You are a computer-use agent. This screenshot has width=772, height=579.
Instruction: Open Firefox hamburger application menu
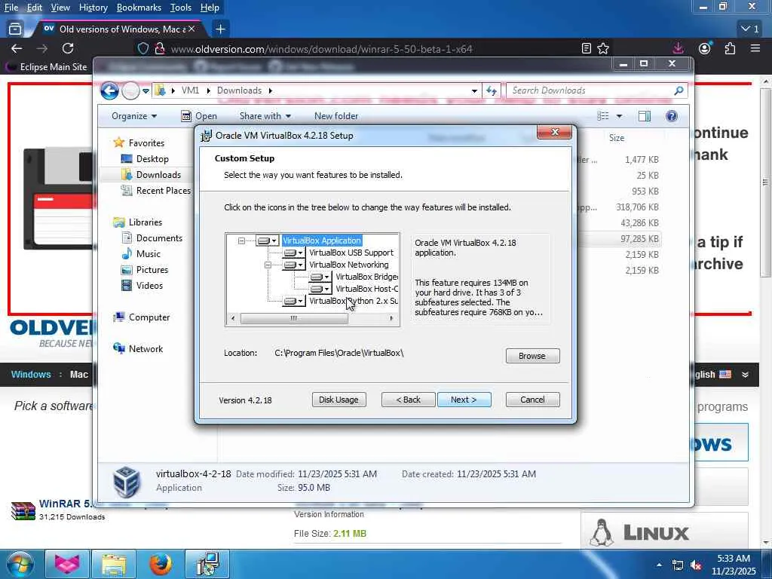(755, 48)
